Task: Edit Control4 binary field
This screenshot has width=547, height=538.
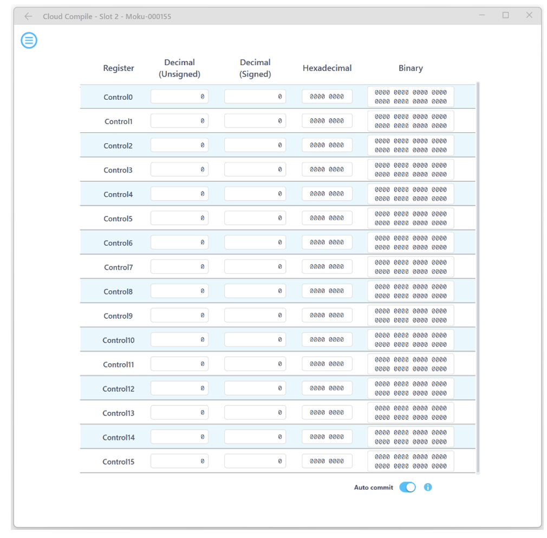Action: (411, 194)
